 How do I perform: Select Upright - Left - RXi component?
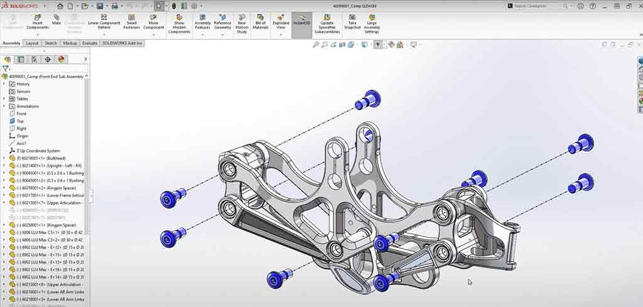click(49, 166)
